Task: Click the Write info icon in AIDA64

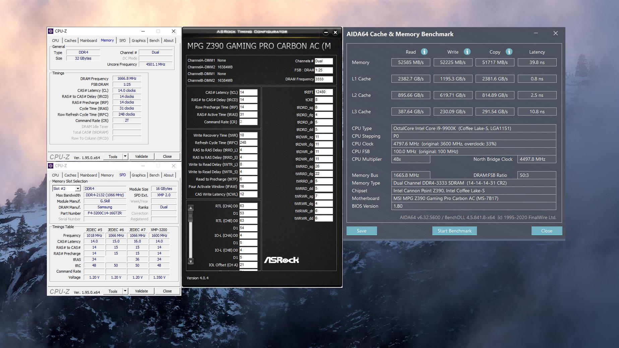Action: point(467,52)
